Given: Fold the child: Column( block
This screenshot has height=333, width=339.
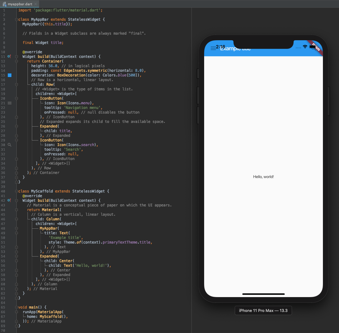Looking at the screenshot, I should (16, 219).
